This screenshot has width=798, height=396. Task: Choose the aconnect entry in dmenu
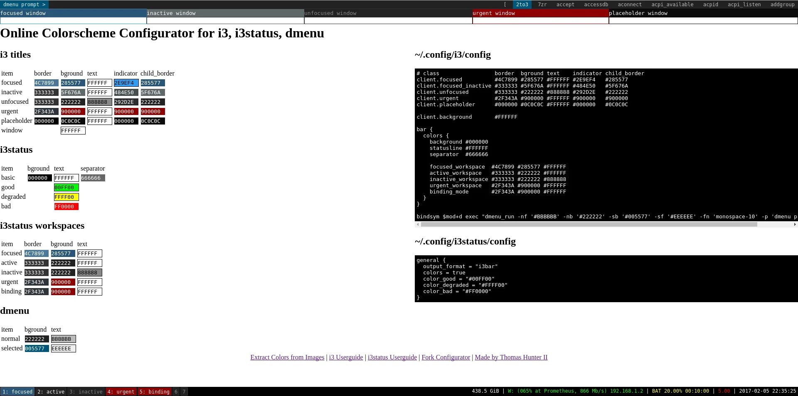coord(630,5)
